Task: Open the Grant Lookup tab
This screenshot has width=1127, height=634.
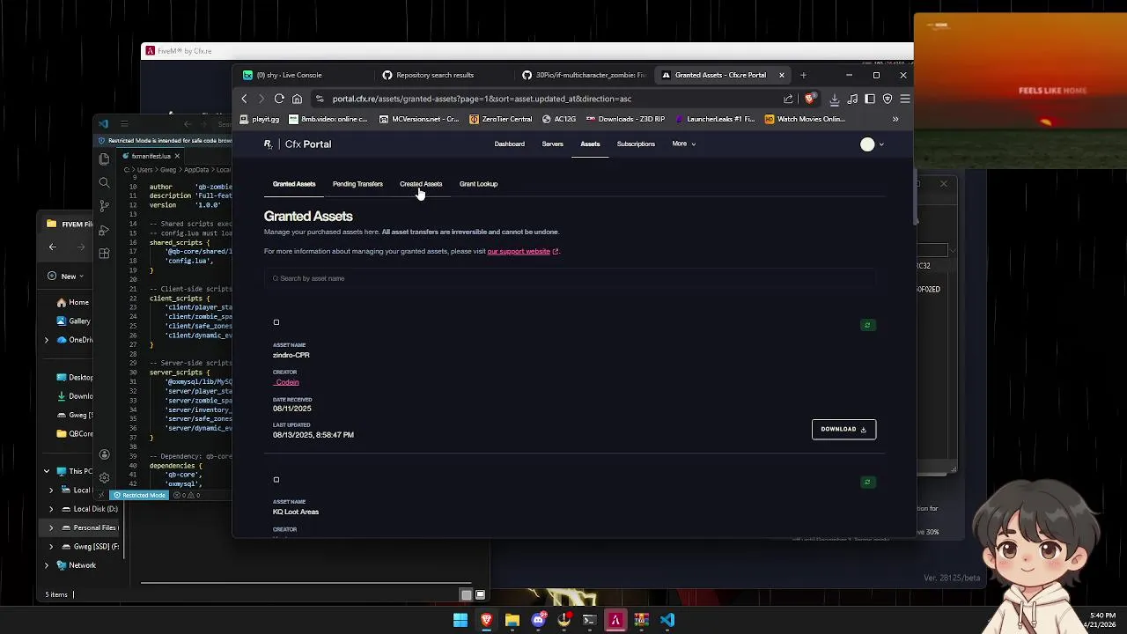Action: click(x=478, y=184)
